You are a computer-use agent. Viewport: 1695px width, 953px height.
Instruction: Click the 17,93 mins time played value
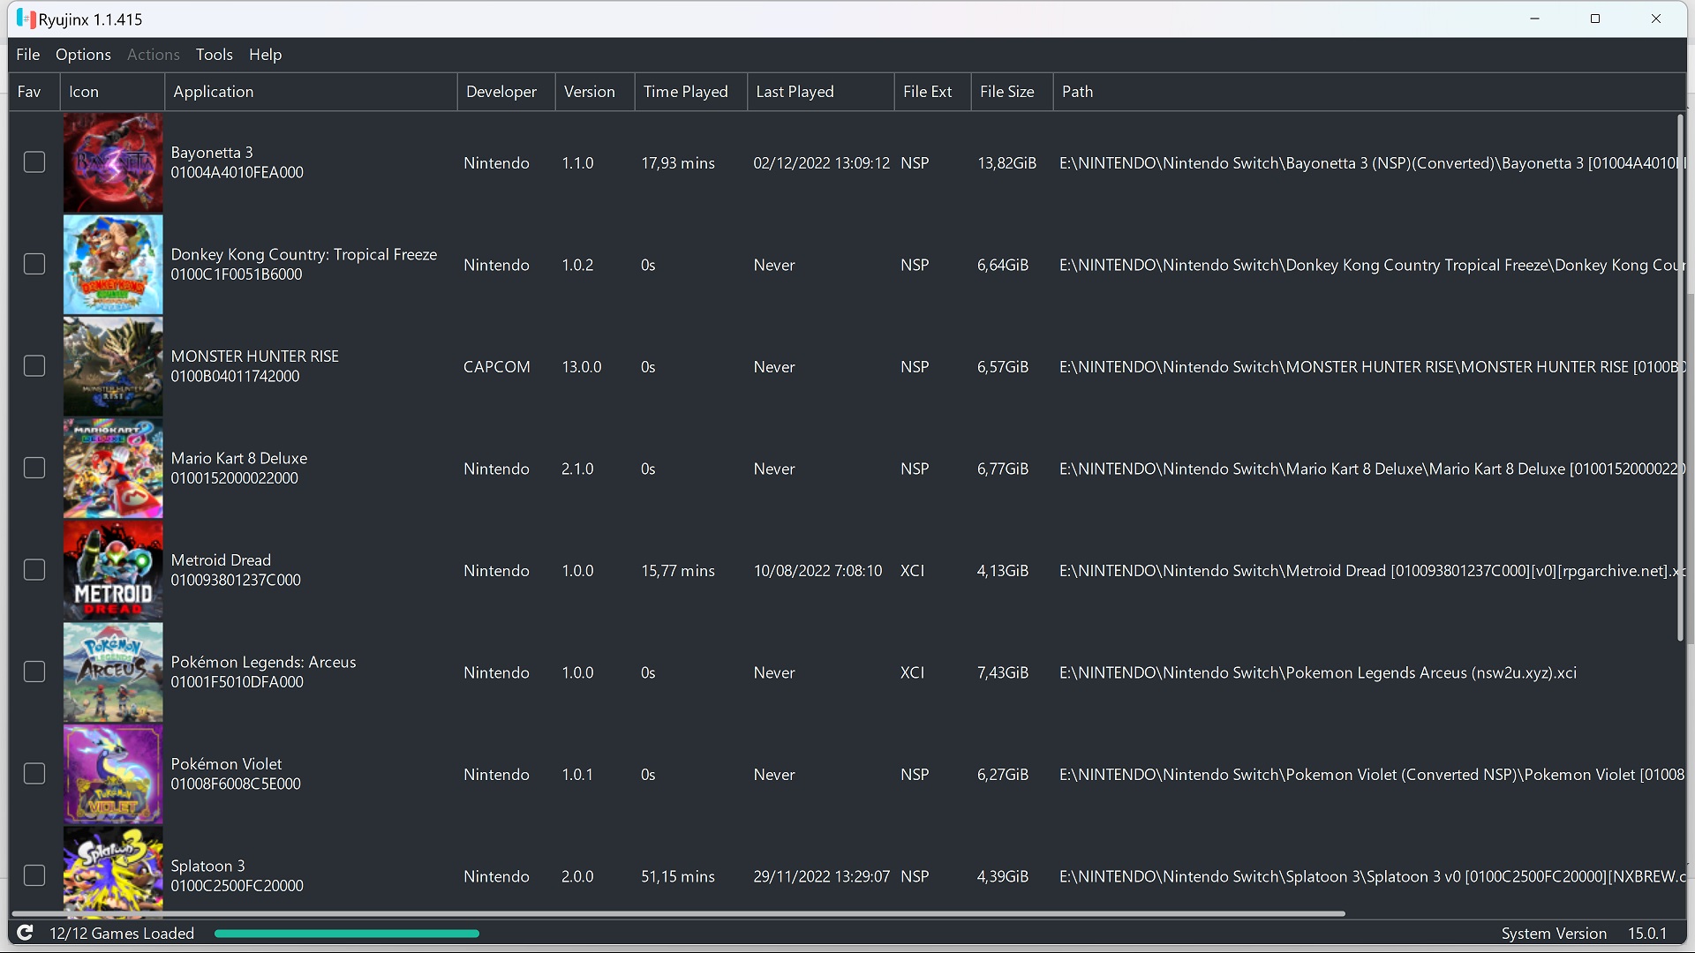678,163
